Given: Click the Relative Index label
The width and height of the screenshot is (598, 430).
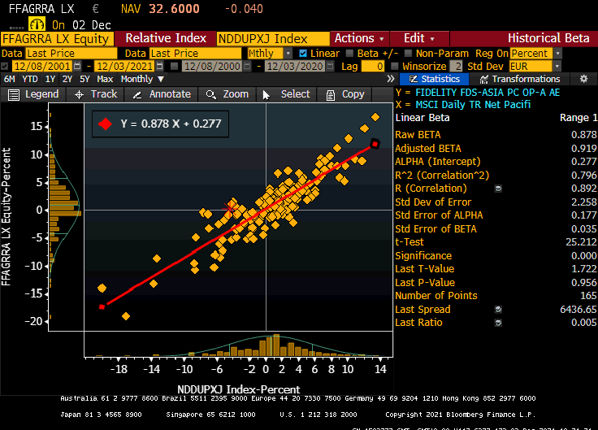Looking at the screenshot, I should click(166, 38).
